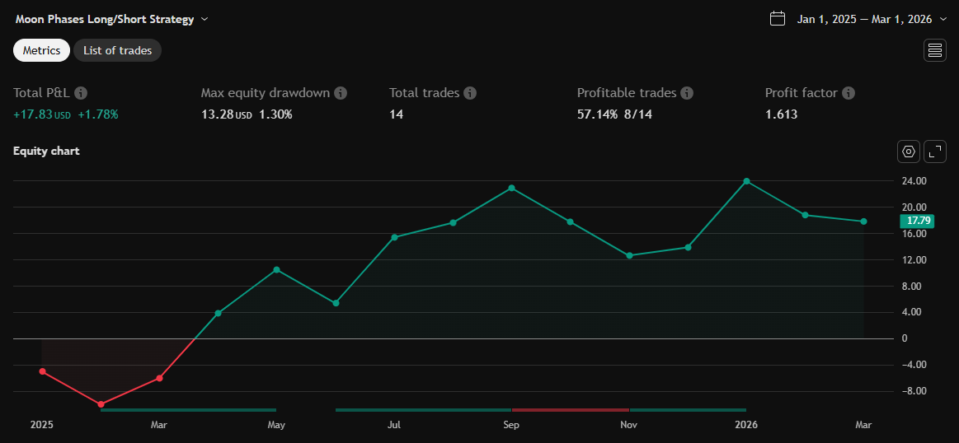Click the +17.83 USD total P&L value
The image size is (959, 443).
(x=42, y=114)
